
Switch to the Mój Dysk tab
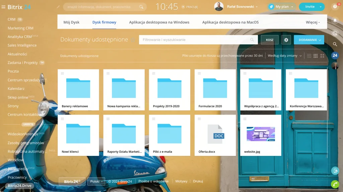pyautogui.click(x=71, y=22)
